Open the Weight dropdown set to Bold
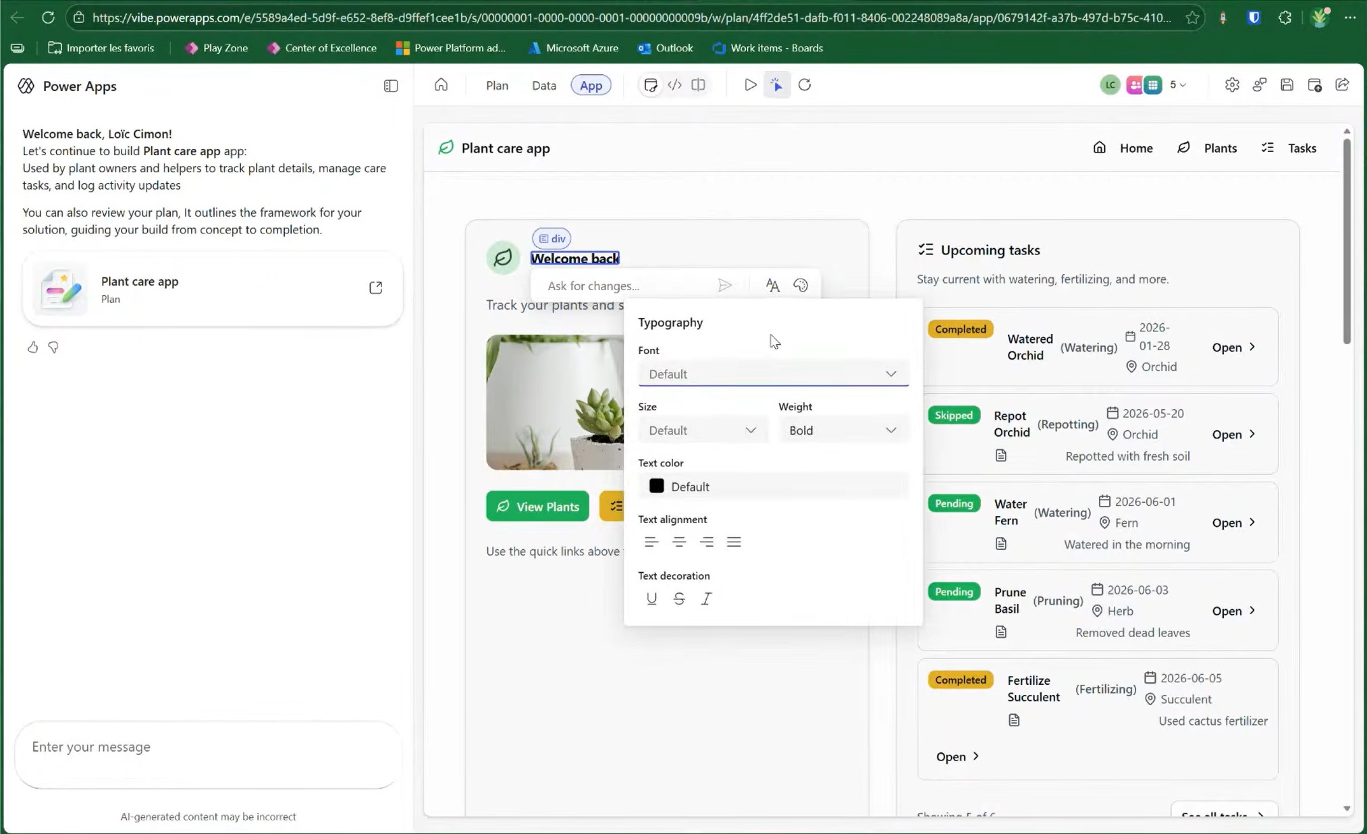The height and width of the screenshot is (834, 1367). (x=842, y=430)
